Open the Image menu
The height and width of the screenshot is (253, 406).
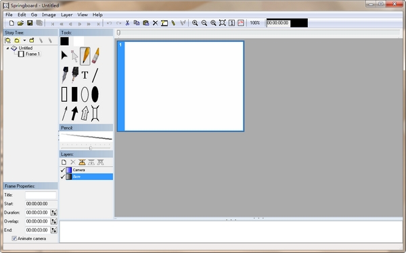(x=49, y=15)
